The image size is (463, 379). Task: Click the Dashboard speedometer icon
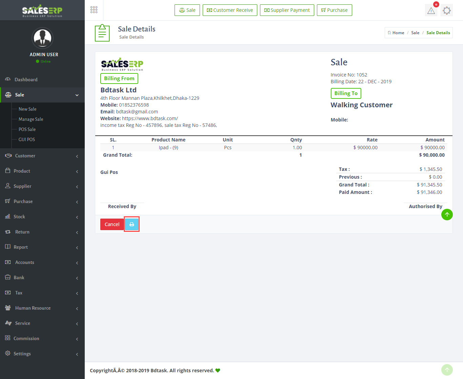coord(8,79)
